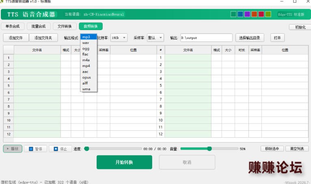Switch to the 文件转换 tab
Screen dimensions: 311x184
point(65,26)
